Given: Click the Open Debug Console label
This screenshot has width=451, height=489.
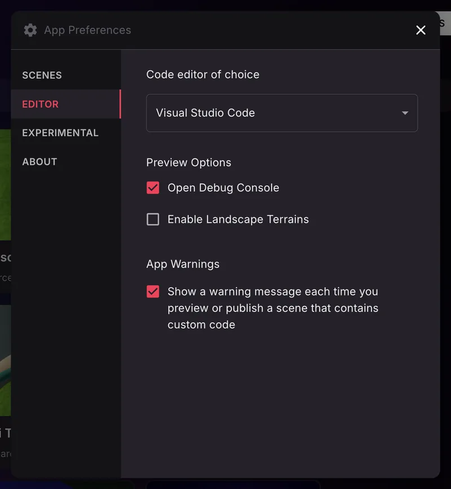Looking at the screenshot, I should click(223, 188).
